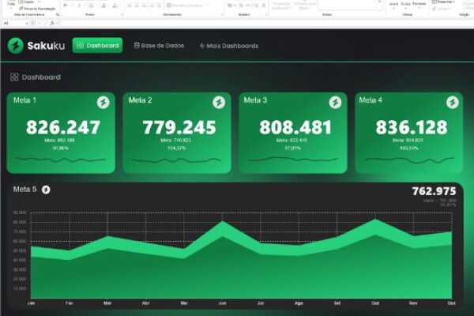Open the Formatar cells dropdown
The width and height of the screenshot is (474, 316).
(419, 4)
